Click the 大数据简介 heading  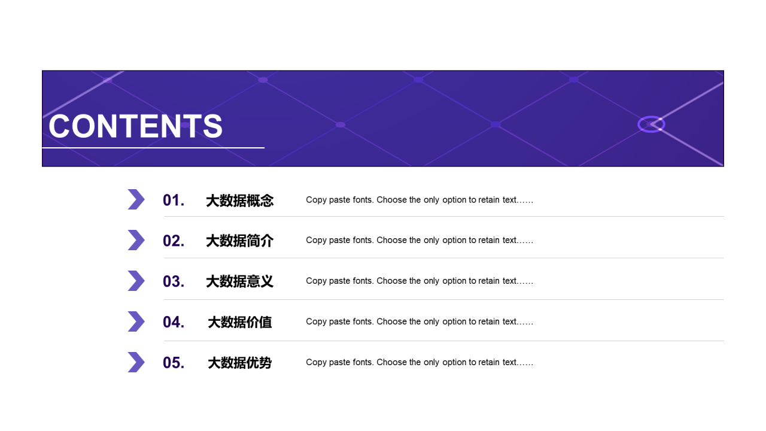240,241
